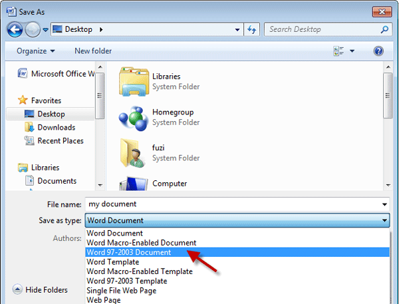This screenshot has height=304, width=399.
Task: Select Desktop under Favorites
Action: [51, 114]
